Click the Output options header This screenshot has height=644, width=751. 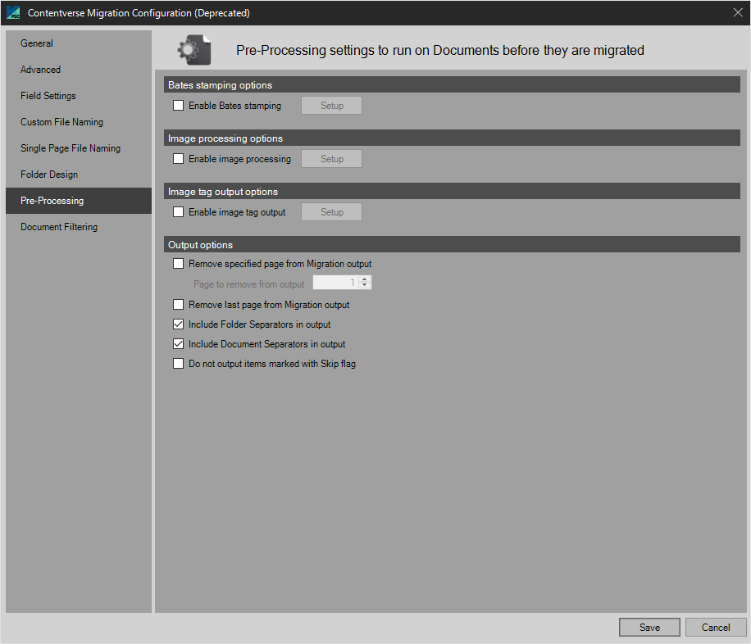452,245
